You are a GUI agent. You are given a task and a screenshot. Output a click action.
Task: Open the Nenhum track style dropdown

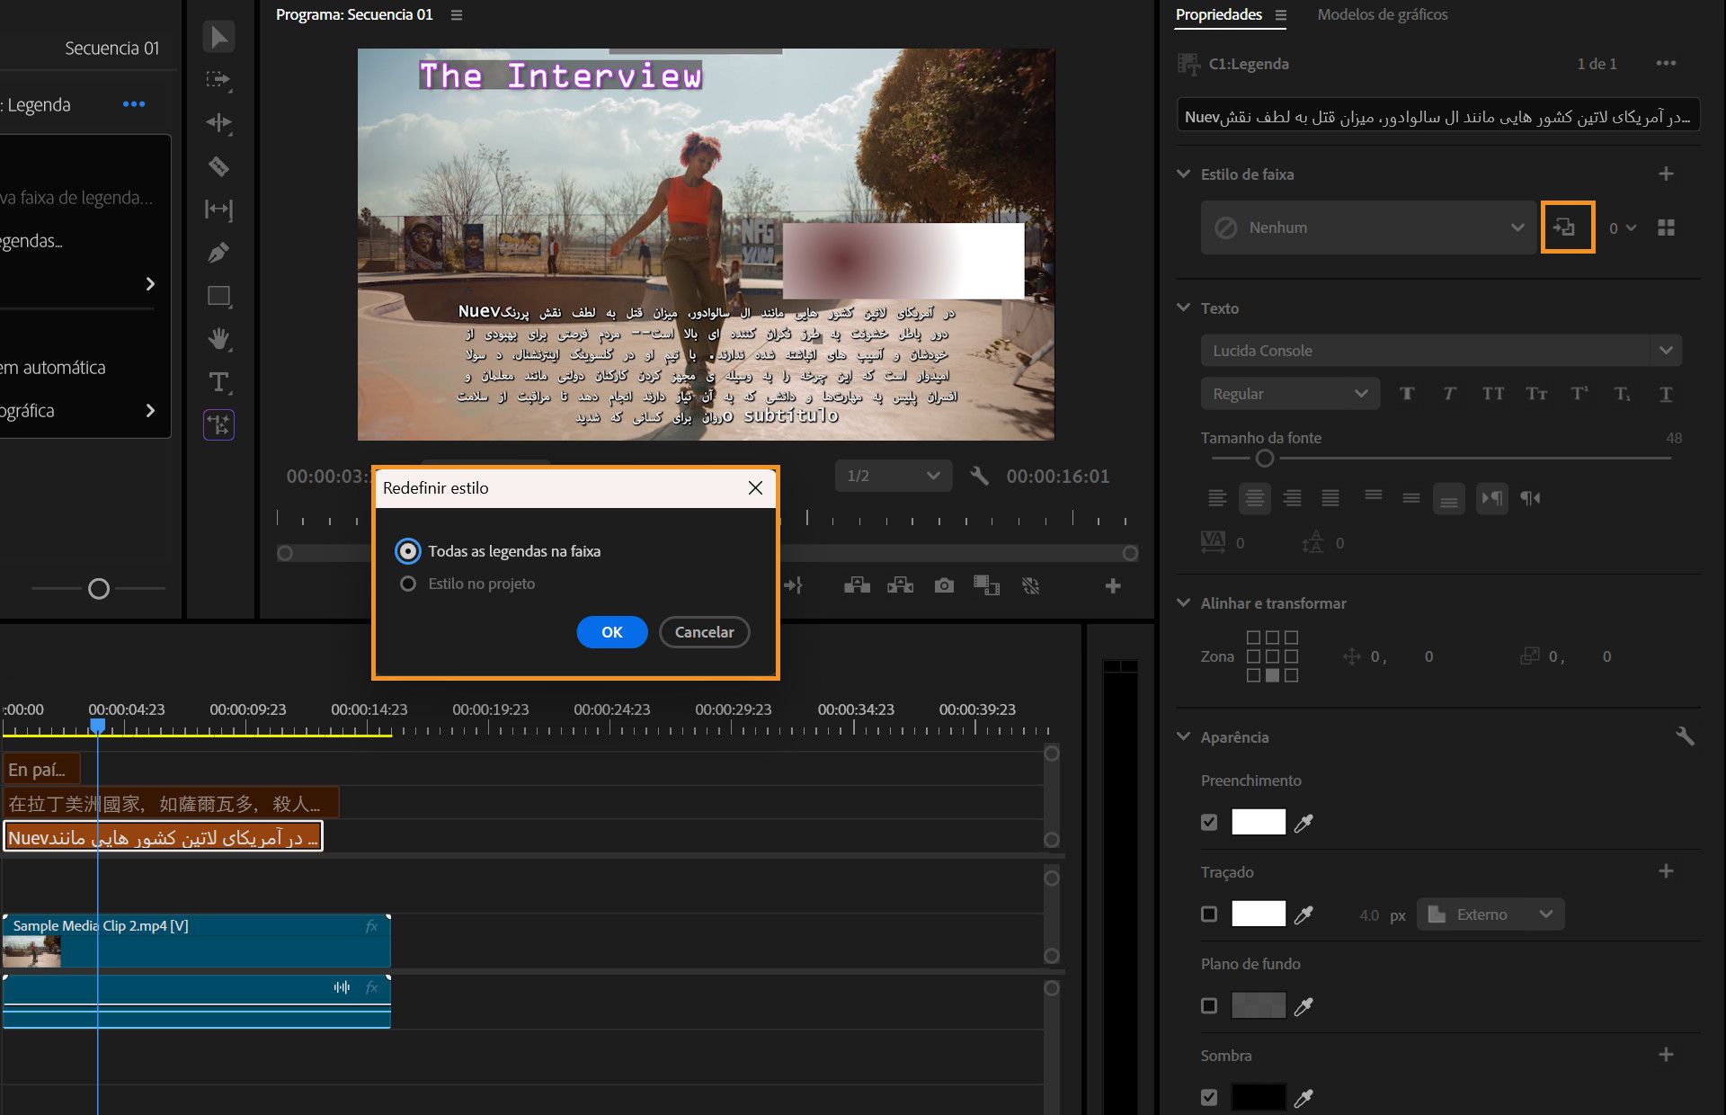[x=1366, y=227]
